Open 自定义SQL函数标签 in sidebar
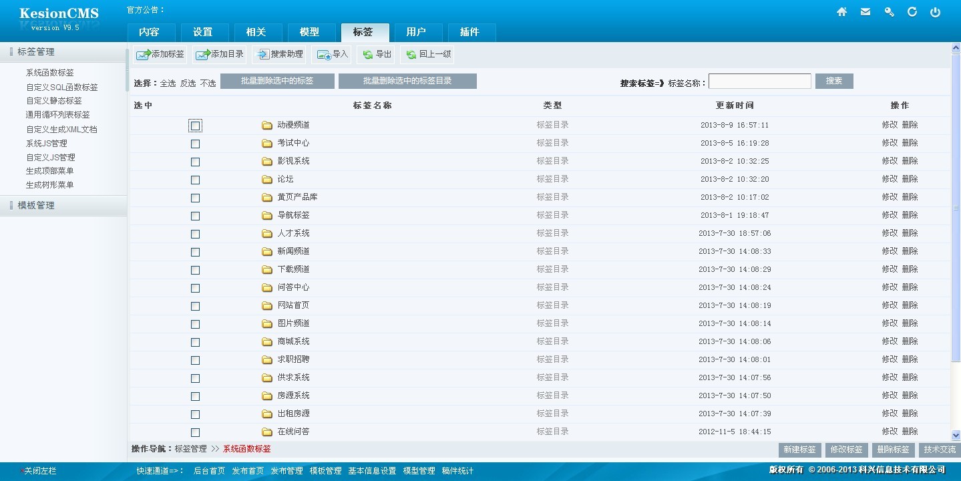The height and width of the screenshot is (481, 961). pos(62,87)
